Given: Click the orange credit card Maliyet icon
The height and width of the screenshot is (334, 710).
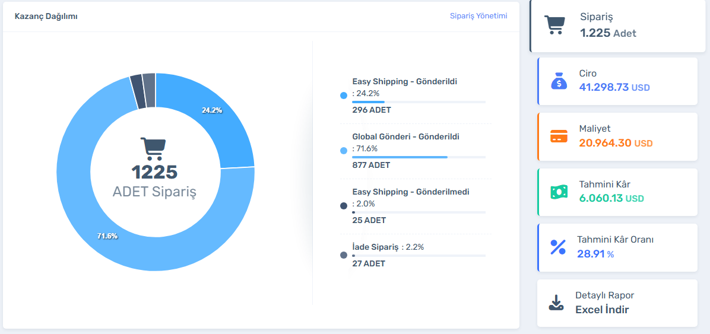Looking at the screenshot, I should click(x=559, y=137).
